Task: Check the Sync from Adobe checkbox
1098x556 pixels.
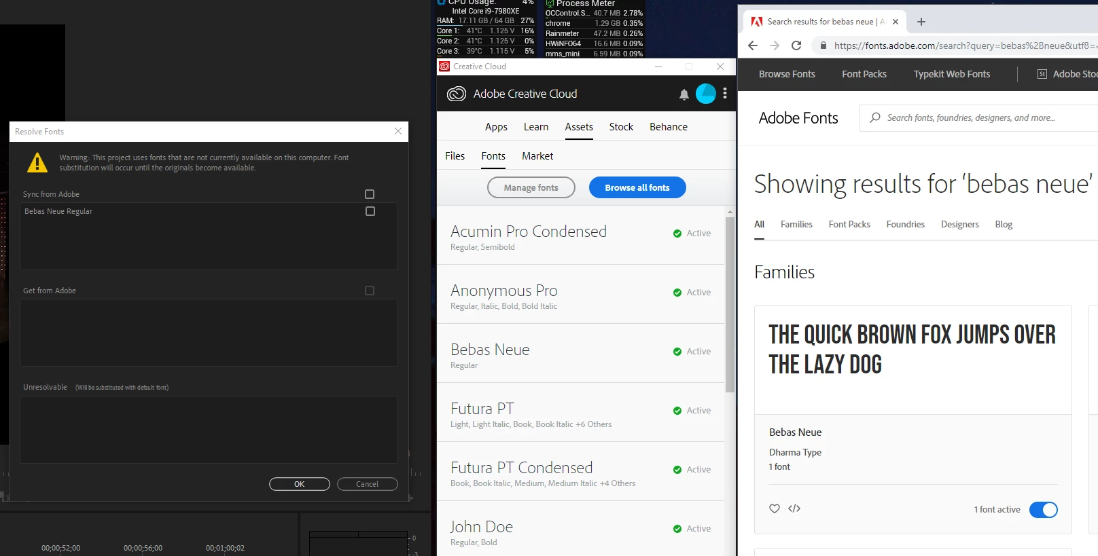Action: [x=370, y=194]
